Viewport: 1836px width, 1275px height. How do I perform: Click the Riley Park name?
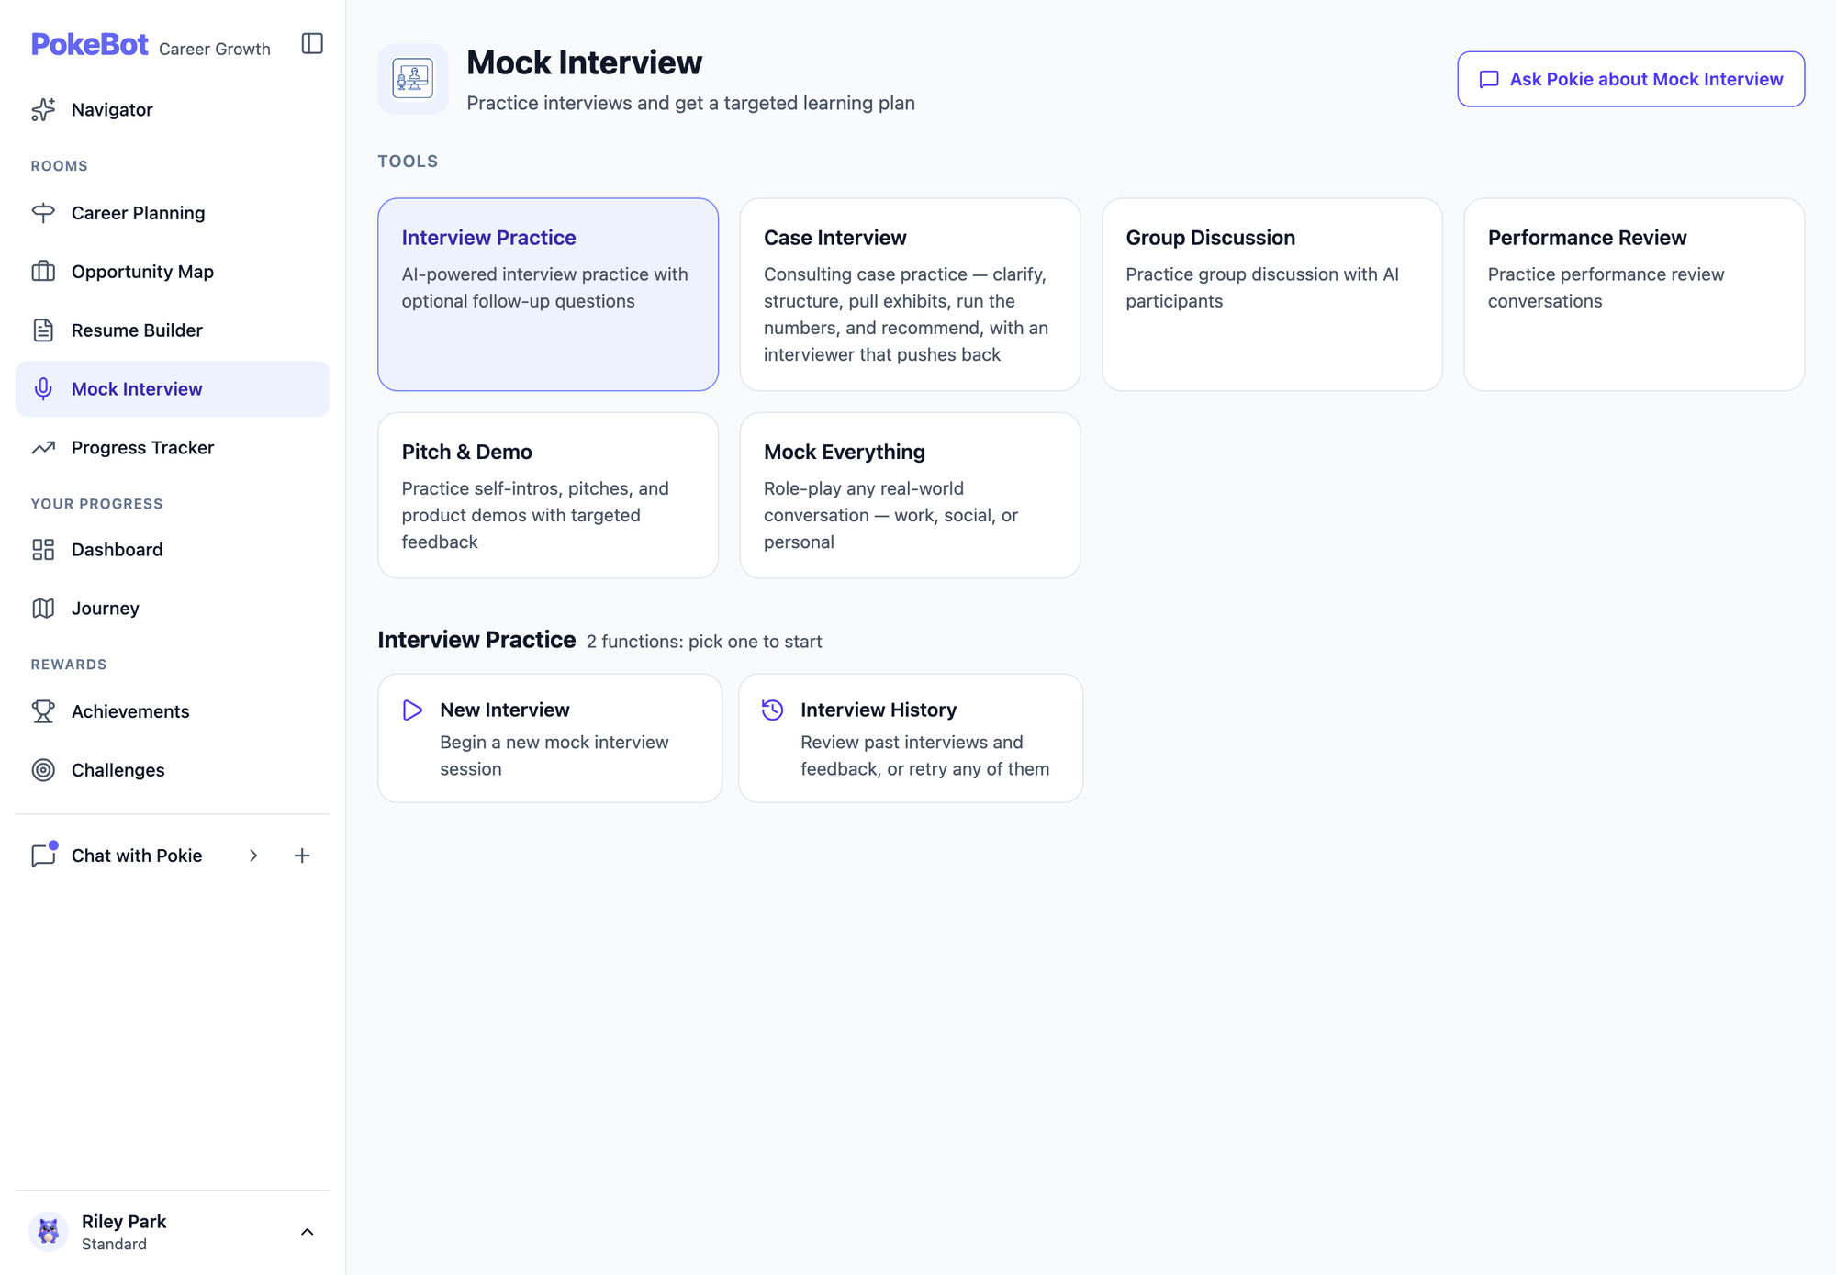coord(124,1222)
